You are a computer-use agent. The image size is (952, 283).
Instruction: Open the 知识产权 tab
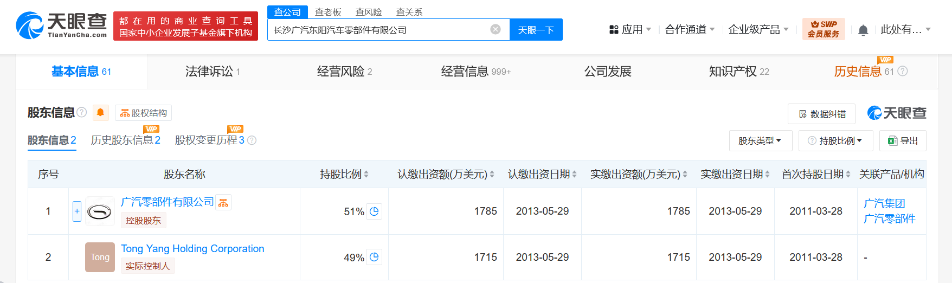pyautogui.click(x=738, y=72)
